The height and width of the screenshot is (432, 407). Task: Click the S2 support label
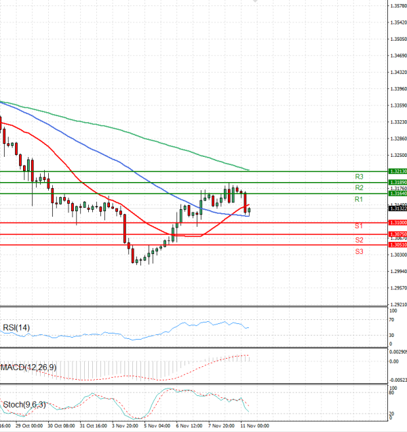359,240
